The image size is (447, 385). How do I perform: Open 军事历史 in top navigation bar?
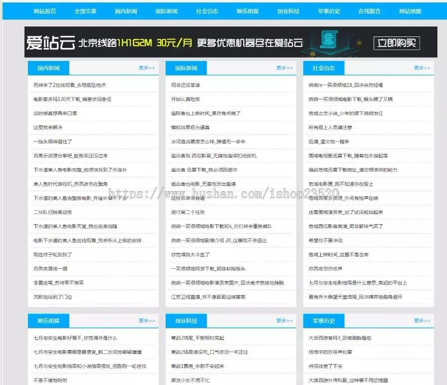coord(329,11)
